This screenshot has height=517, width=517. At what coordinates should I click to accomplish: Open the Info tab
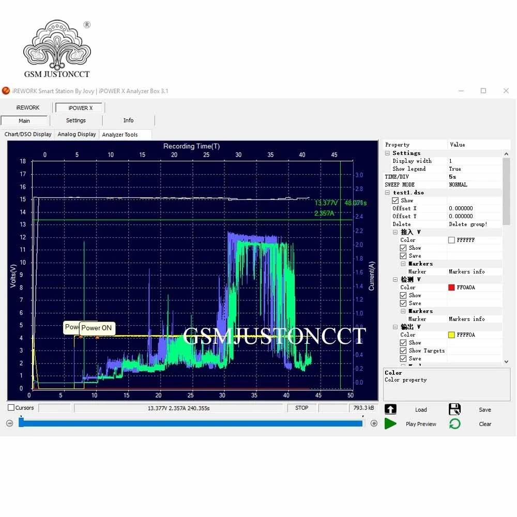pyautogui.click(x=129, y=120)
